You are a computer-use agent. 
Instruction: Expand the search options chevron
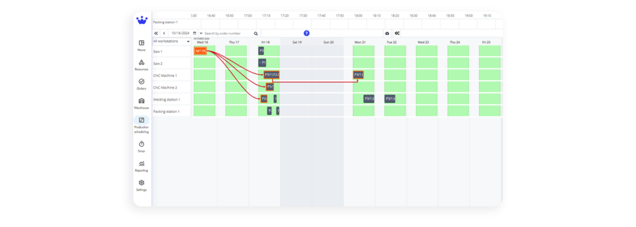[x=201, y=33]
